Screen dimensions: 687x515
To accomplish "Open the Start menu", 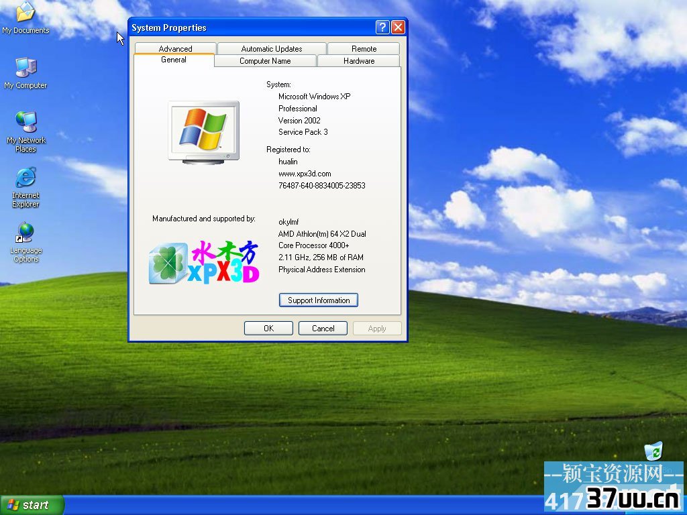I will point(32,505).
